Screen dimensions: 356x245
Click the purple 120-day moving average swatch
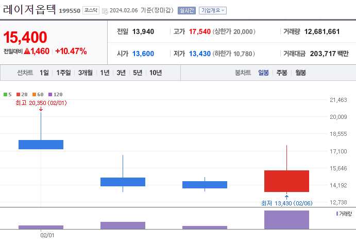[50, 94]
